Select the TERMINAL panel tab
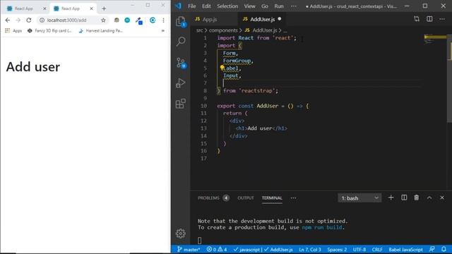The width and height of the screenshot is (452, 254). coord(272,198)
